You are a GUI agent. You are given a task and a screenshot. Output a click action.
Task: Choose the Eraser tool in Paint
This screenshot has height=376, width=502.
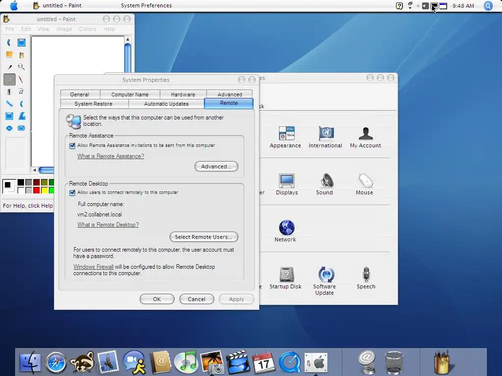[x=9, y=55]
